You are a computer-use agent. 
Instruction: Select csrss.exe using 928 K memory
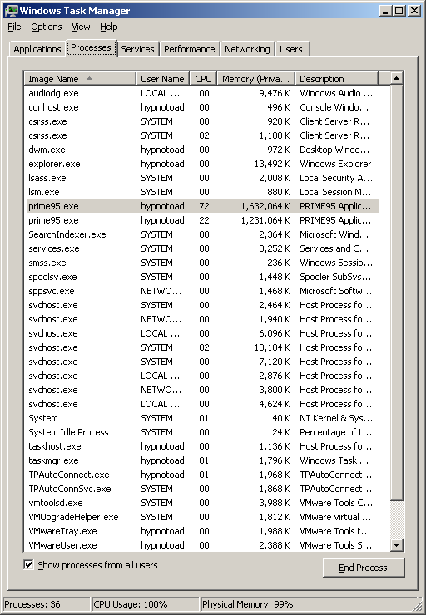point(202,121)
